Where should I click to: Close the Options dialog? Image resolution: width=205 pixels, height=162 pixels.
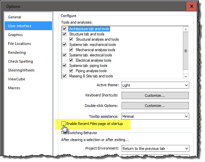pos(191,6)
